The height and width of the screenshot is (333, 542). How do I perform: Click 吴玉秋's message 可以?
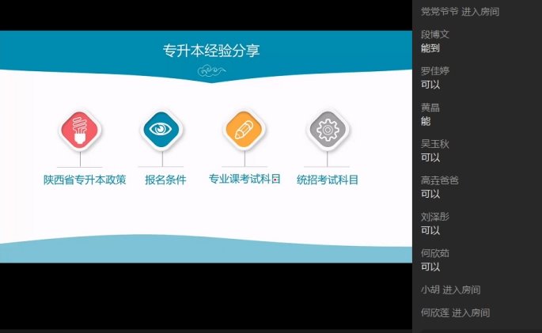(430, 157)
